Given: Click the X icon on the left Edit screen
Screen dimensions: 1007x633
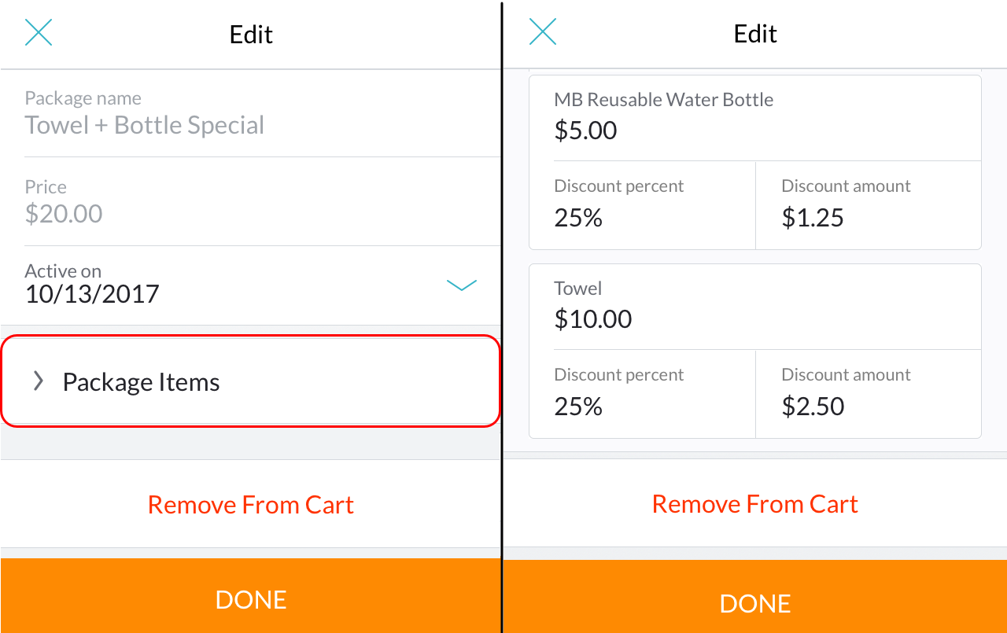Looking at the screenshot, I should pyautogui.click(x=39, y=31).
